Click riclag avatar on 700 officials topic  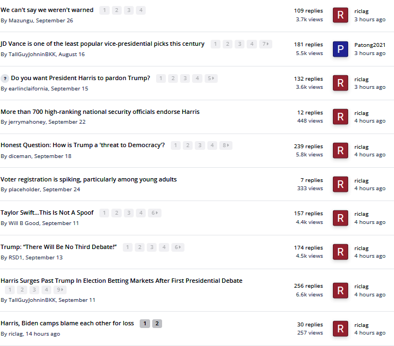tap(341, 117)
